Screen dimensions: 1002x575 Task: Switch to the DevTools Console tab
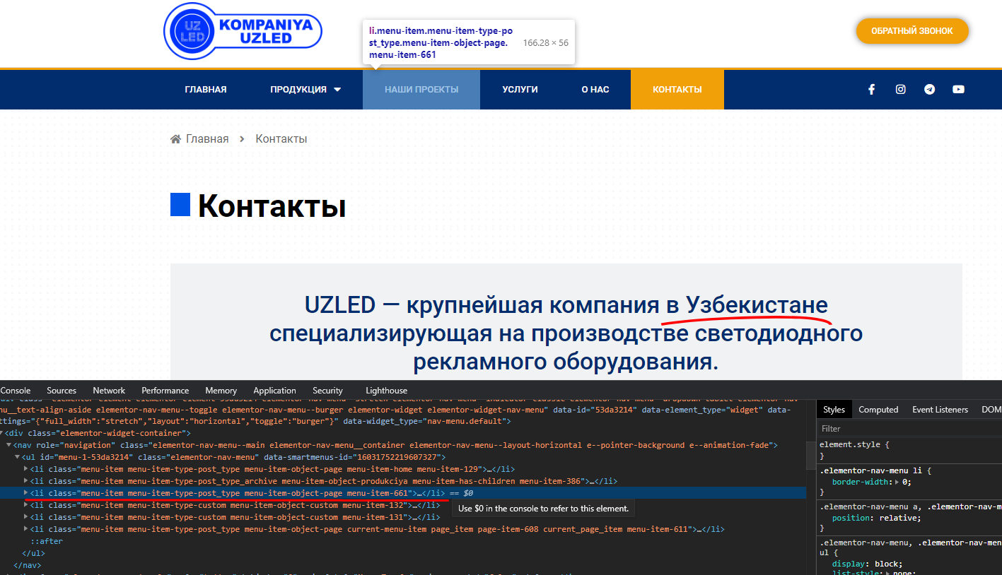(16, 391)
